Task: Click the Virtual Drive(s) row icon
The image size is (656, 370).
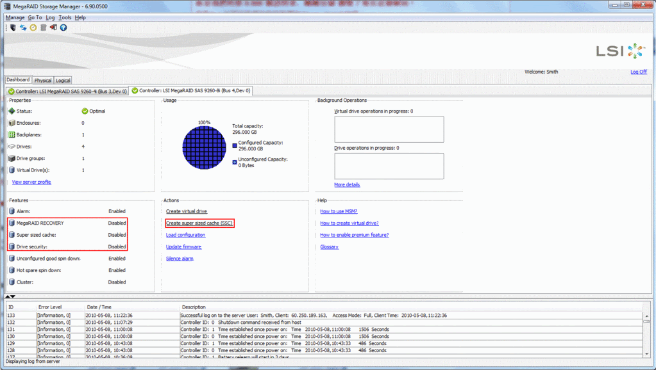Action: tap(12, 170)
